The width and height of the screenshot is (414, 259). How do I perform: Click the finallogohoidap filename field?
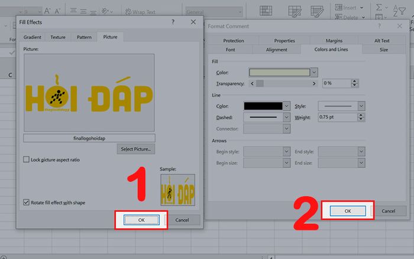89,138
